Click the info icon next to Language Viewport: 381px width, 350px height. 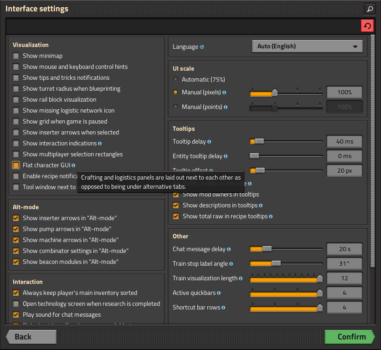202,47
